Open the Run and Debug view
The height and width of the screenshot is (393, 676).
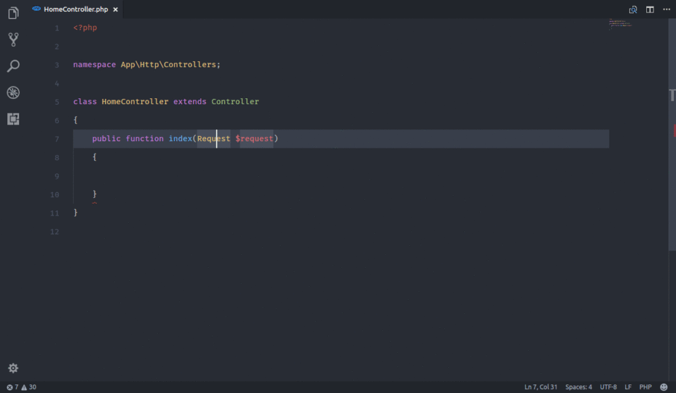coord(13,92)
